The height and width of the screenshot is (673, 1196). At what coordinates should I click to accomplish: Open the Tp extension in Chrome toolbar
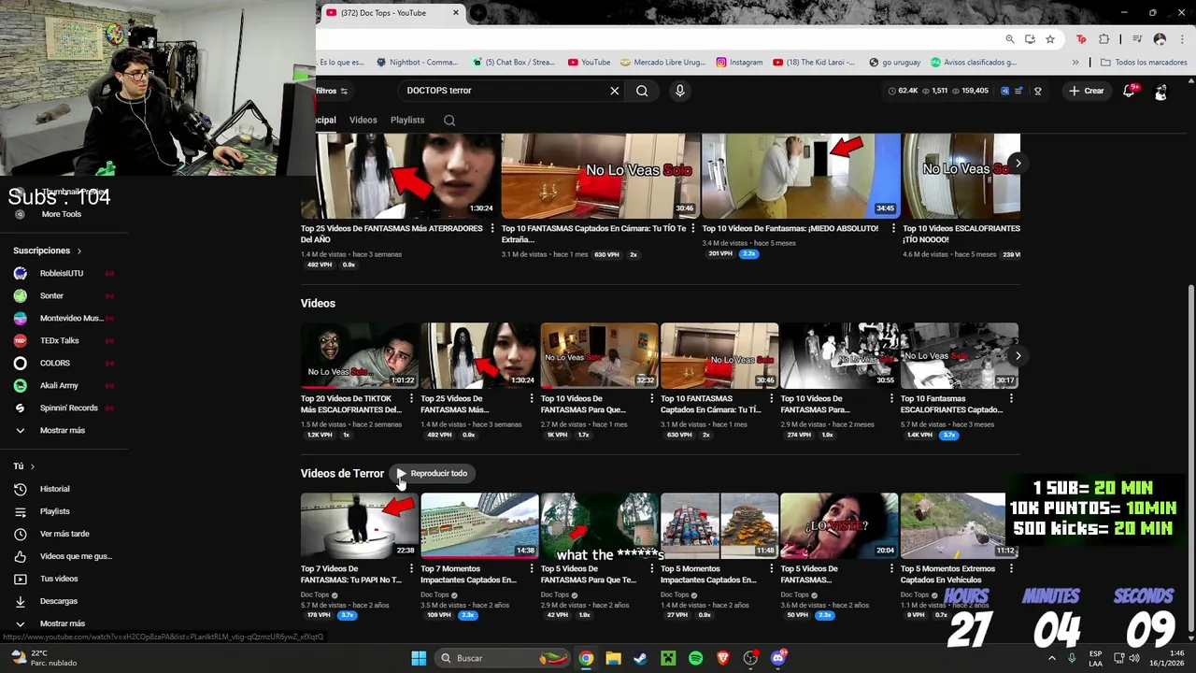pos(1081,39)
